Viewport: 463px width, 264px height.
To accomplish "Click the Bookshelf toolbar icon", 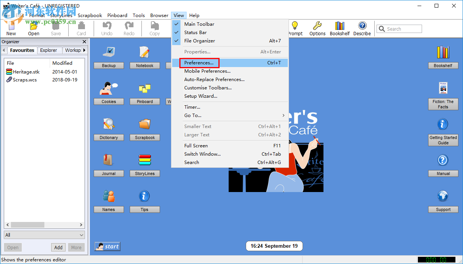I will (340, 29).
